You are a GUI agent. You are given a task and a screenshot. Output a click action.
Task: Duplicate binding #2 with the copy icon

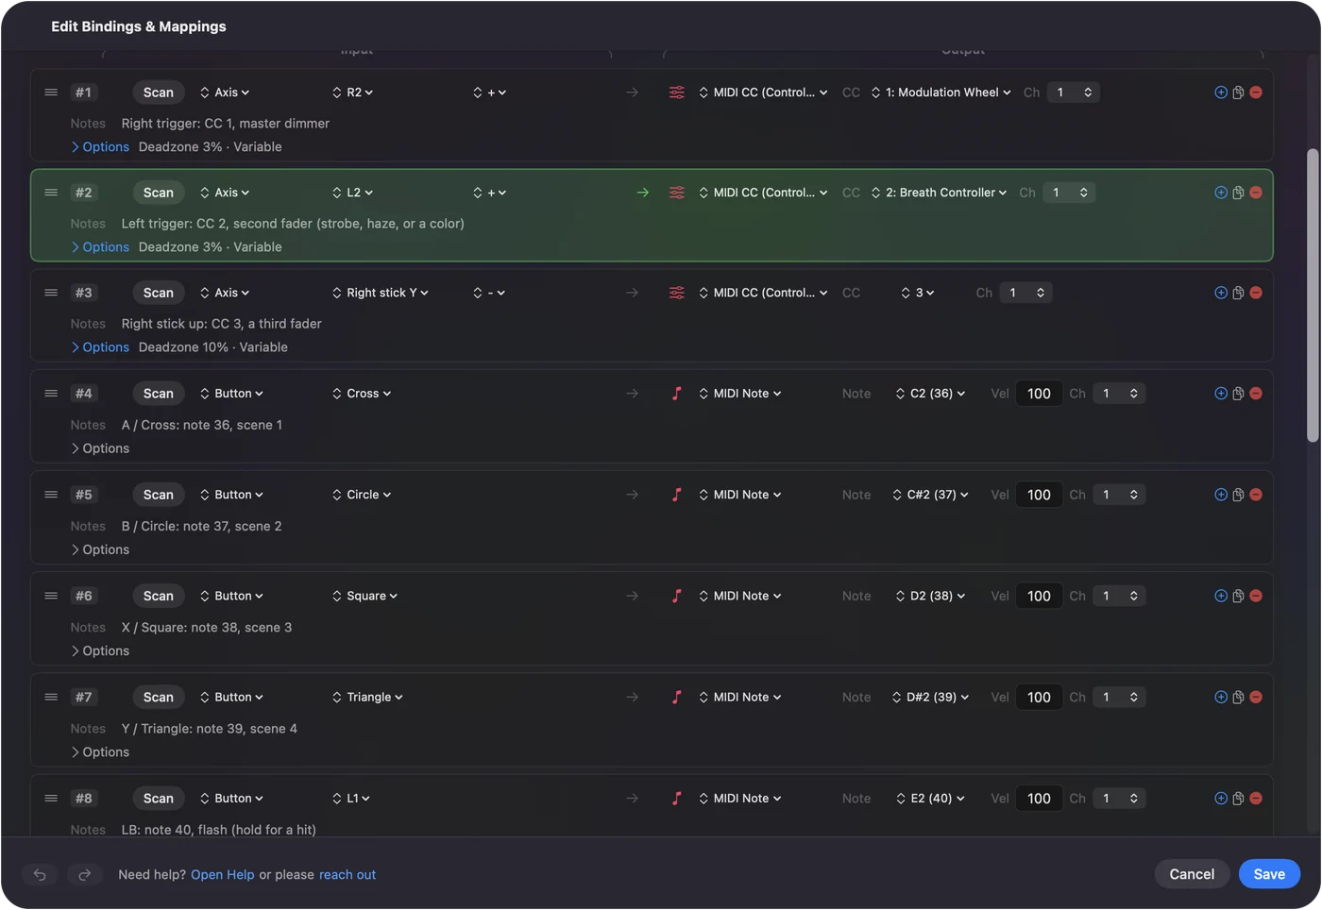[x=1238, y=193]
